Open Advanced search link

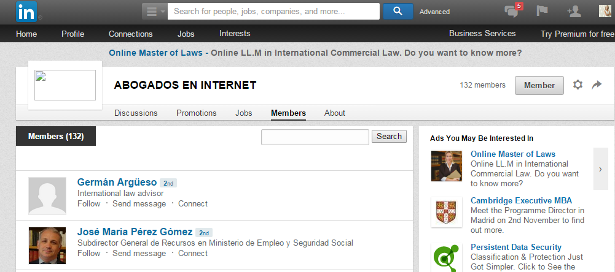[x=434, y=12]
